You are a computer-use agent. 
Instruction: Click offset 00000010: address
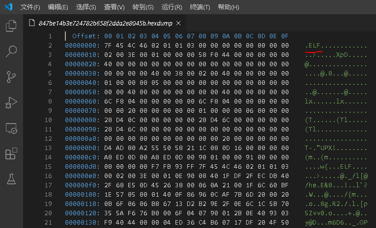(82, 55)
